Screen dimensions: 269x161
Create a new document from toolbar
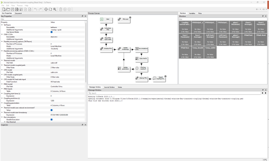pyautogui.click(x=4, y=9)
